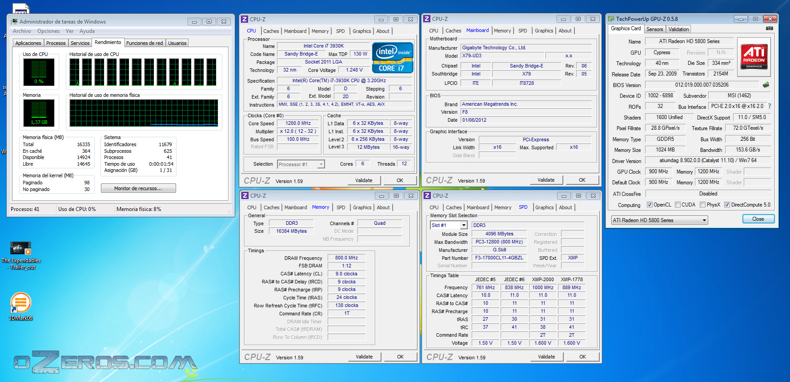Open the Processor #1 selection dropdown
Screen dimensions: 790x382
(x=301, y=164)
